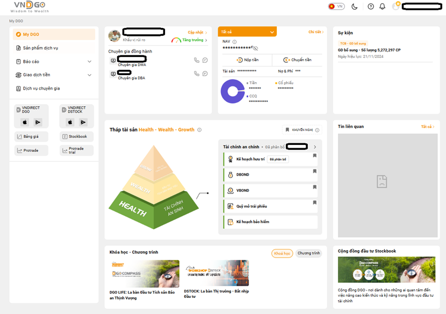Message the Chuyên gia DWA expert

205,60
